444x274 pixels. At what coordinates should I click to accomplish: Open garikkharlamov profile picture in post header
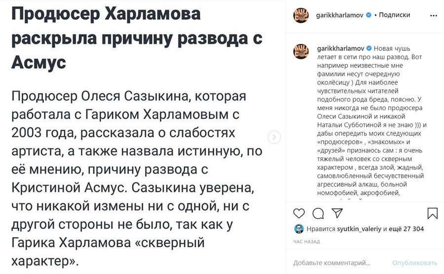(301, 15)
